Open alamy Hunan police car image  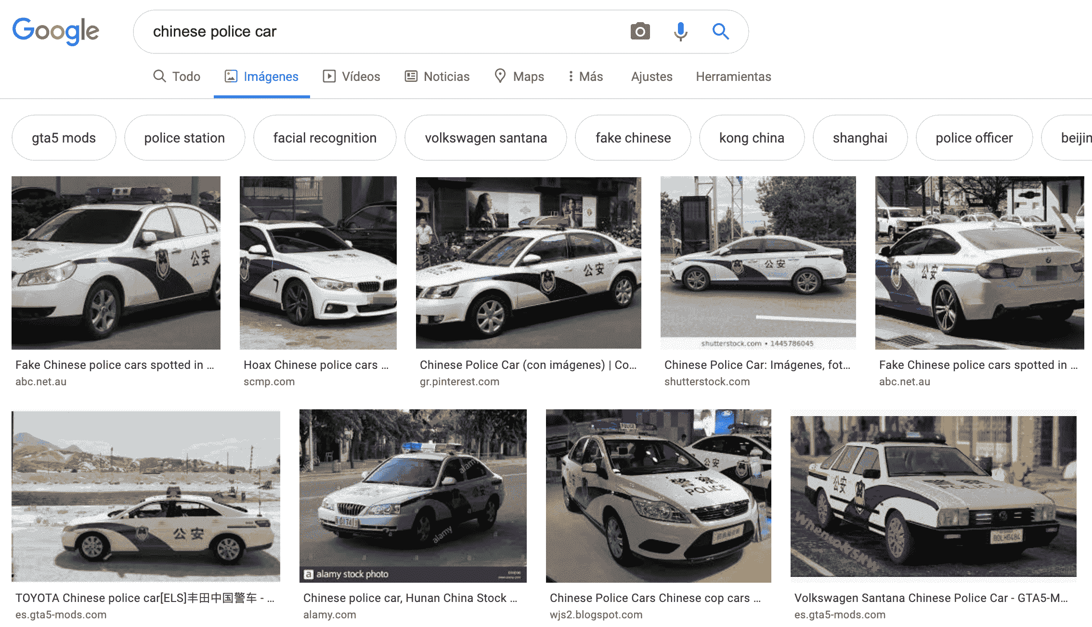tap(413, 496)
